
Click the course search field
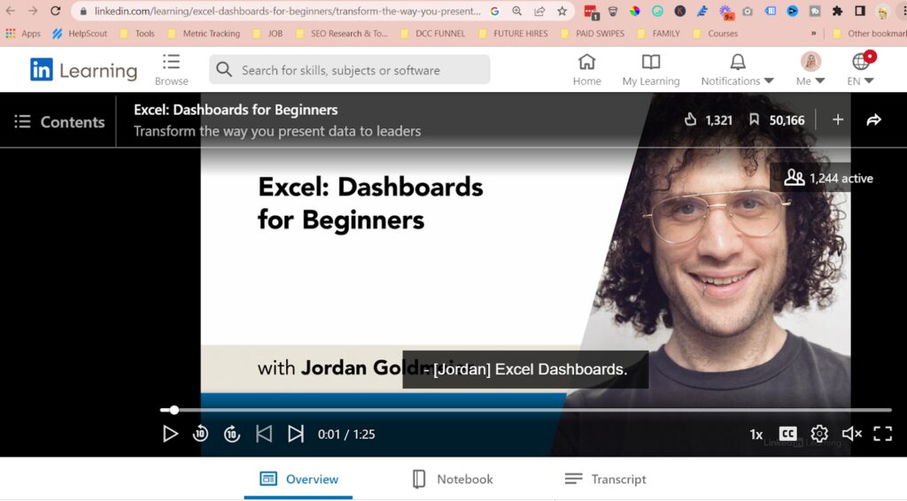coord(349,70)
